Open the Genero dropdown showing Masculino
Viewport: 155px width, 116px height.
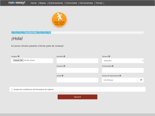click(x=123, y=61)
